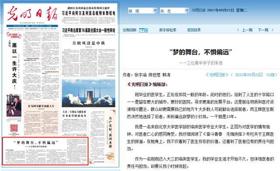Click the rocket launch photo
This screenshot has width=280, height=171.
88,93
